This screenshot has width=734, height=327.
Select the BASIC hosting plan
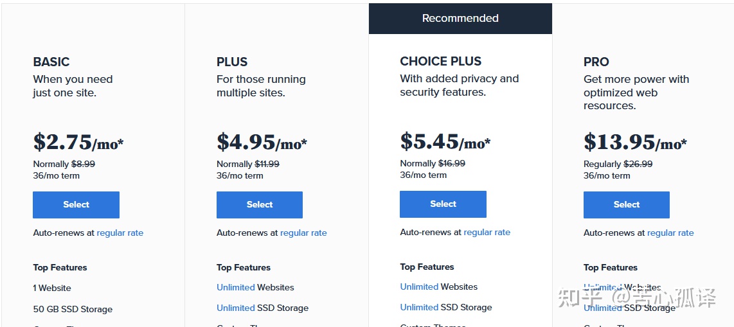point(76,205)
